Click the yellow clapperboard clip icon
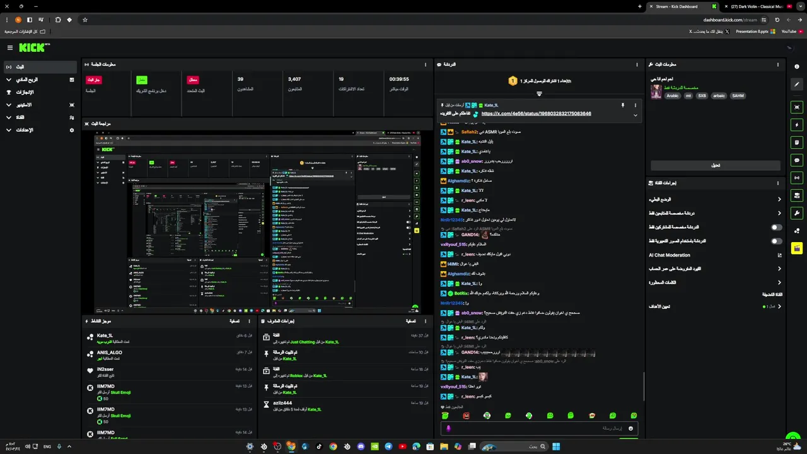Viewport: 807px width, 454px height. [797, 248]
